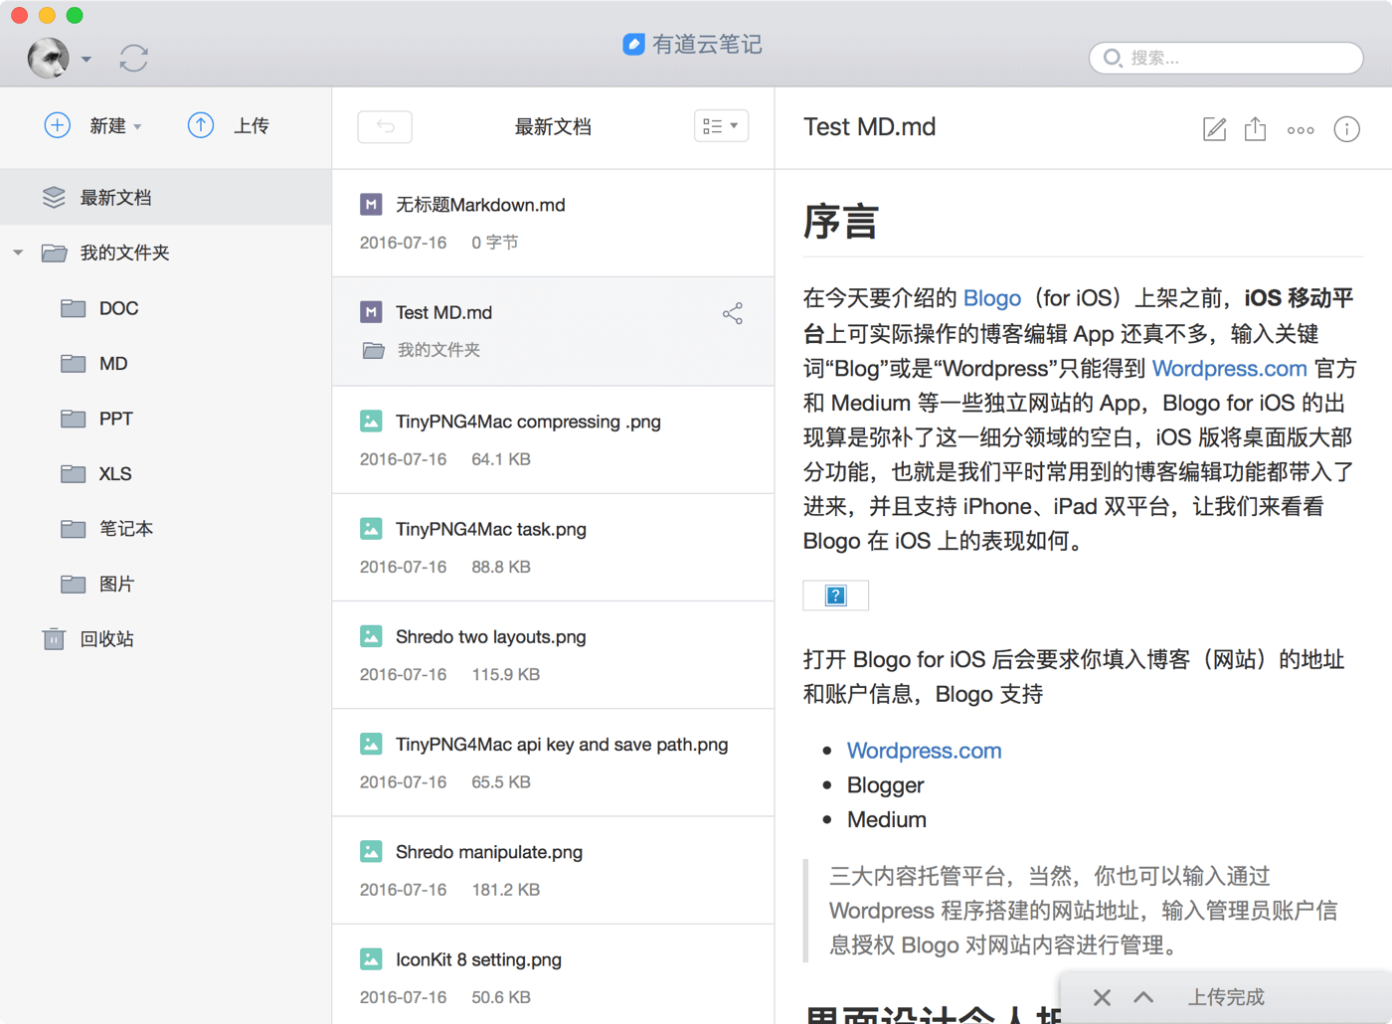
Task: Click the broken image placeholder in note
Action: coord(835,596)
